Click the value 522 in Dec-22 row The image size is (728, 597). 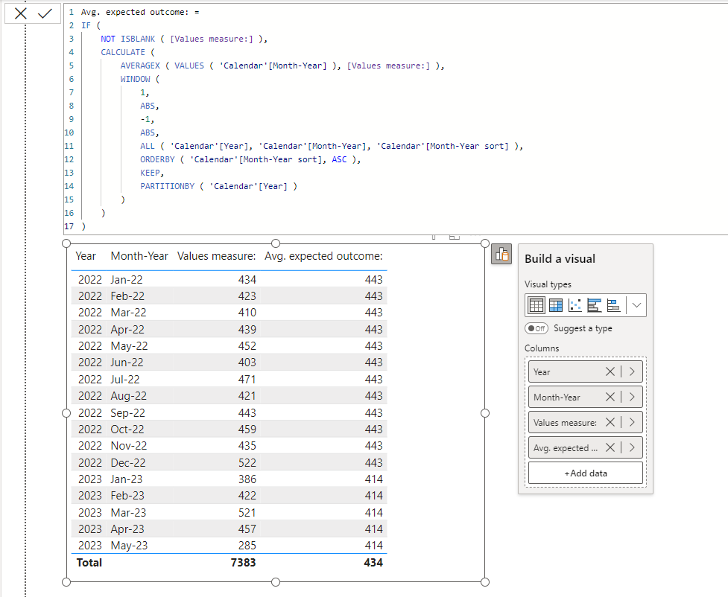(247, 462)
